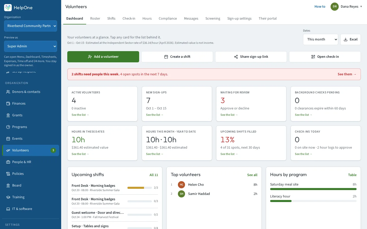Click the Grants building icon
The height and width of the screenshot is (229, 367).
point(8,115)
